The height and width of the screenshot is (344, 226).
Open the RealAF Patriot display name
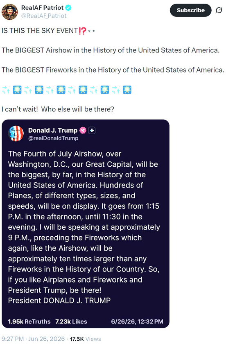pyautogui.click(x=42, y=8)
